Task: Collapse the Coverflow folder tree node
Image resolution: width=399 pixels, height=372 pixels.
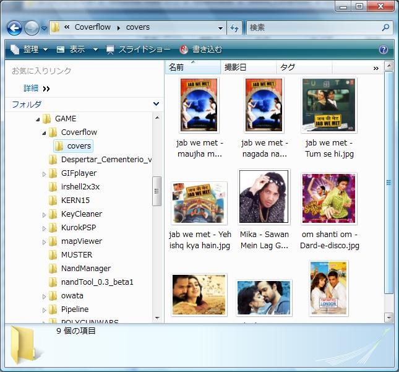Action: point(44,133)
